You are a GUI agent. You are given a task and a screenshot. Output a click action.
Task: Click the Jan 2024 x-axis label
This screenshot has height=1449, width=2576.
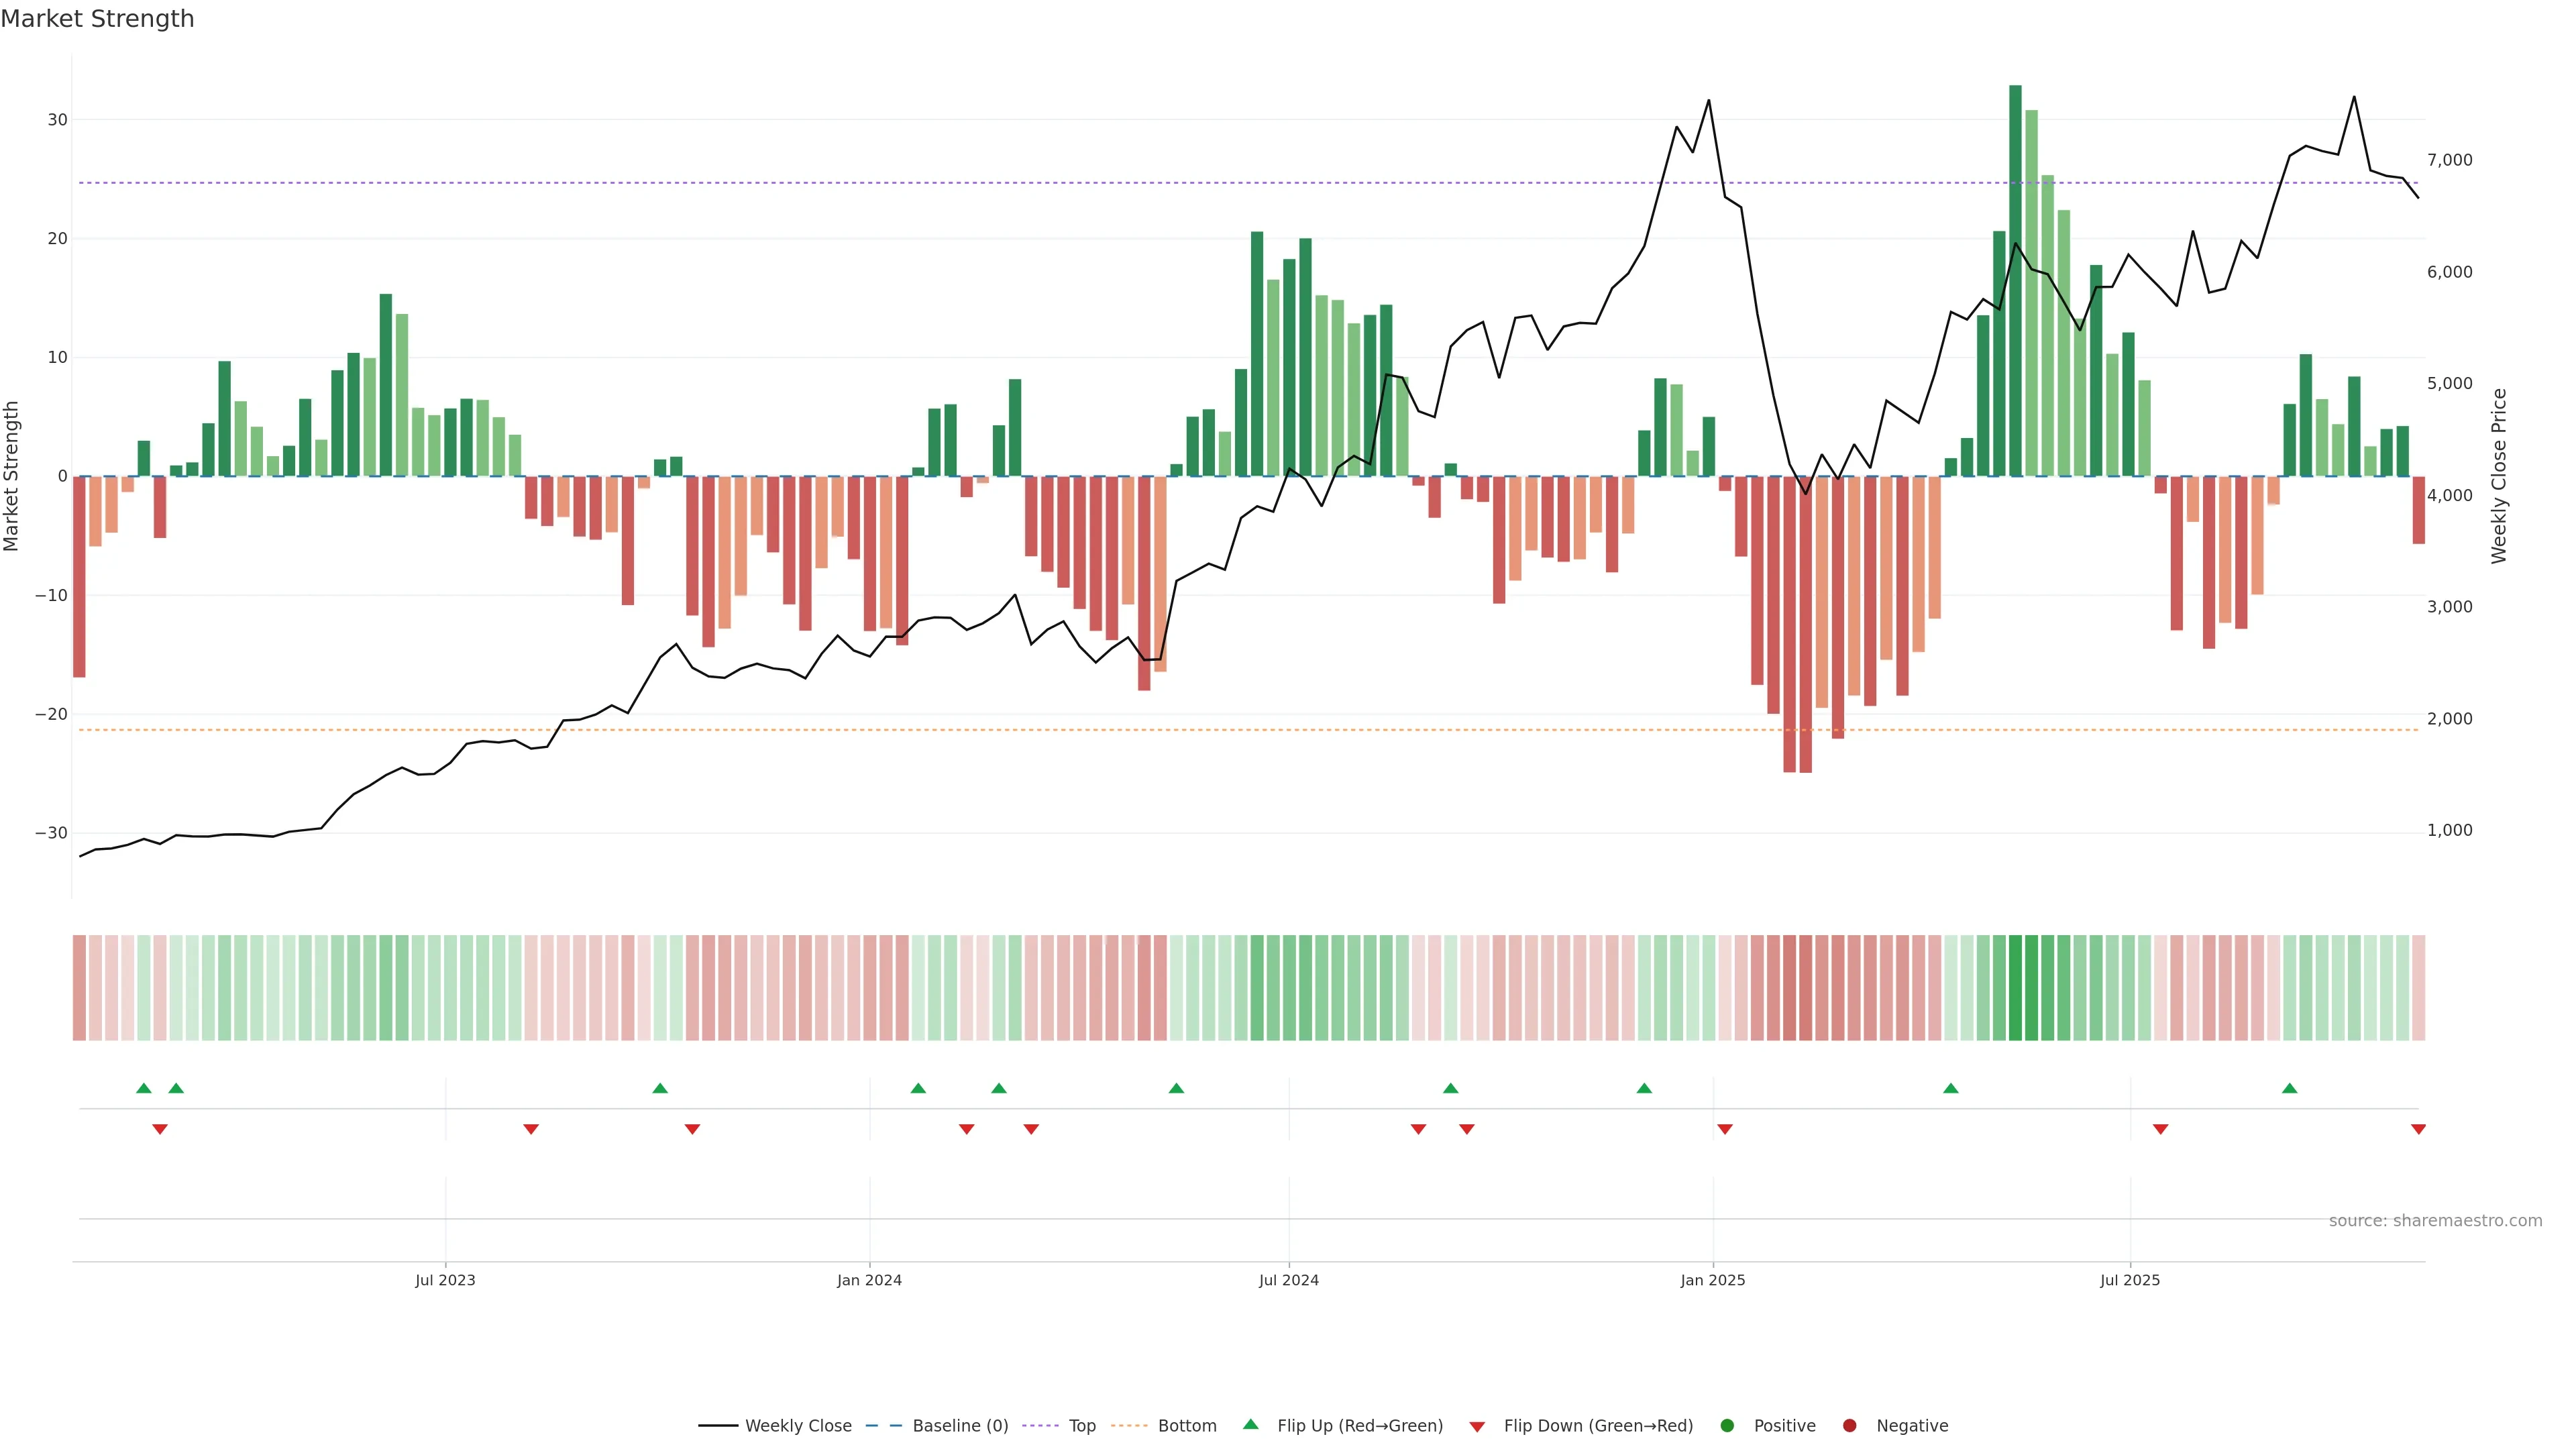pyautogui.click(x=869, y=1280)
